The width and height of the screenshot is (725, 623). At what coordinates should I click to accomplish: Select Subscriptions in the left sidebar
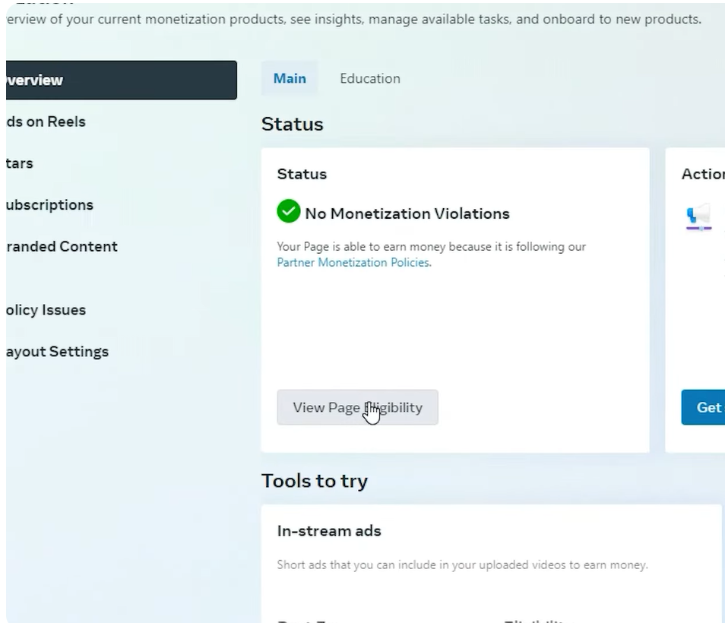[49, 205]
